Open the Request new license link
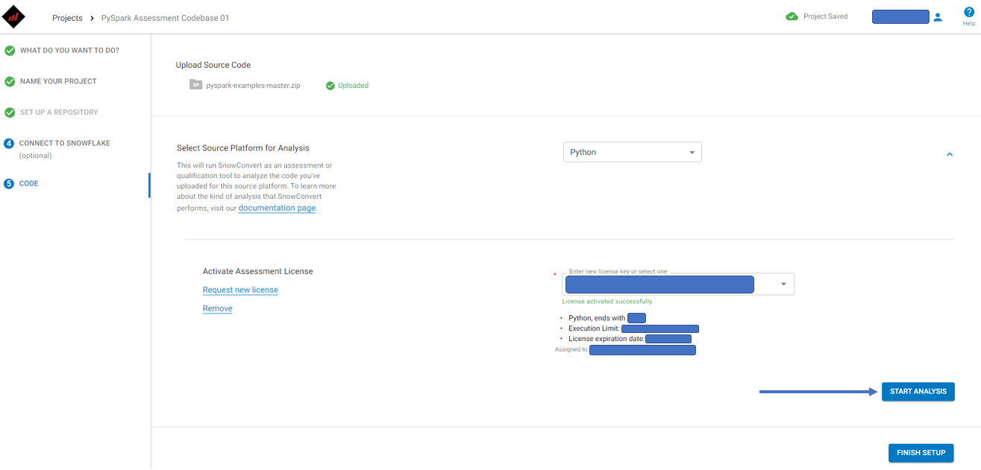The width and height of the screenshot is (981, 470). pos(240,290)
